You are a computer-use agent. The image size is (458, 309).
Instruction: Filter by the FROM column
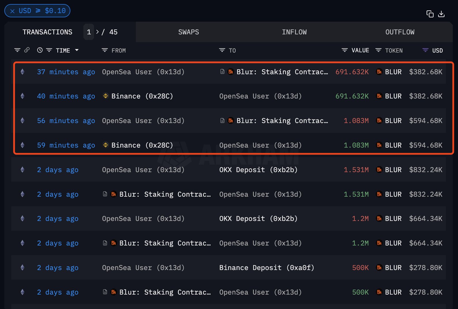click(105, 50)
